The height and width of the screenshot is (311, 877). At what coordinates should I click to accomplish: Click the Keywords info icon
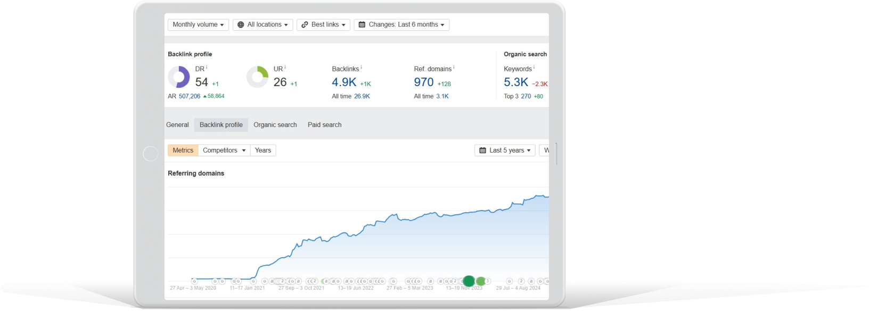point(534,68)
